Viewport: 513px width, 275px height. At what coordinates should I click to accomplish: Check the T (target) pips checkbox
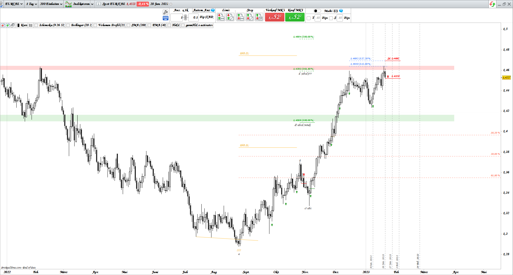point(309,18)
